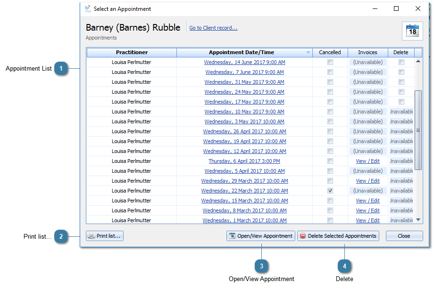Open Wednesday, 31 May 2017 9:00 AM appointment

pos(244,82)
